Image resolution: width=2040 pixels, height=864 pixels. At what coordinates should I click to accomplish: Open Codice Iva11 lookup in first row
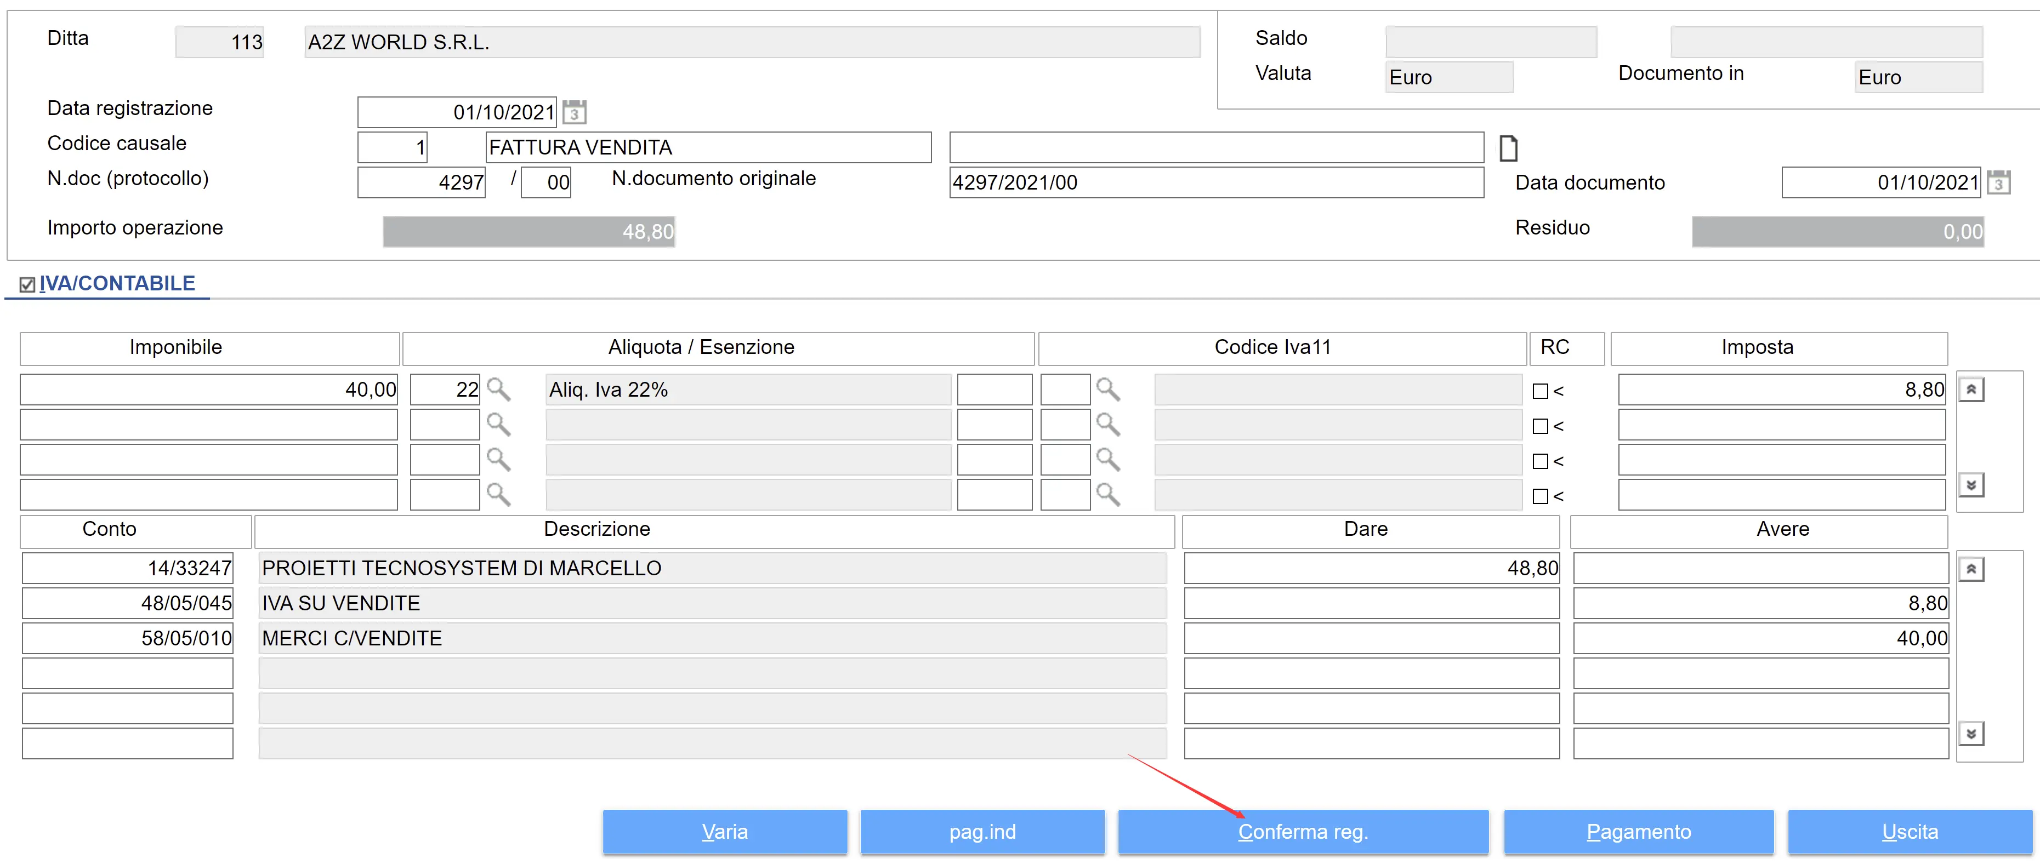pos(1107,390)
